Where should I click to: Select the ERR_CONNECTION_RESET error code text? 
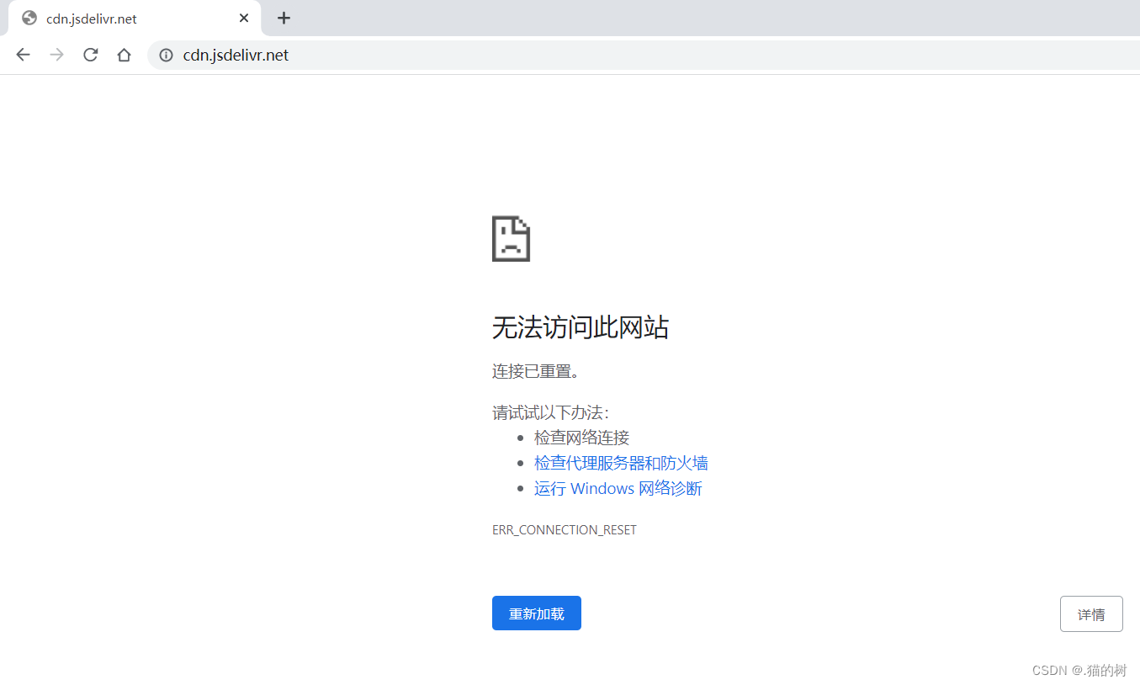pos(565,529)
